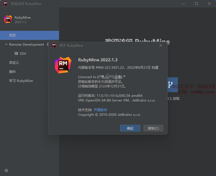Screen dimensions: 216x176
Task: Open the SSH item under Remote Development
Action: [x=23, y=53]
